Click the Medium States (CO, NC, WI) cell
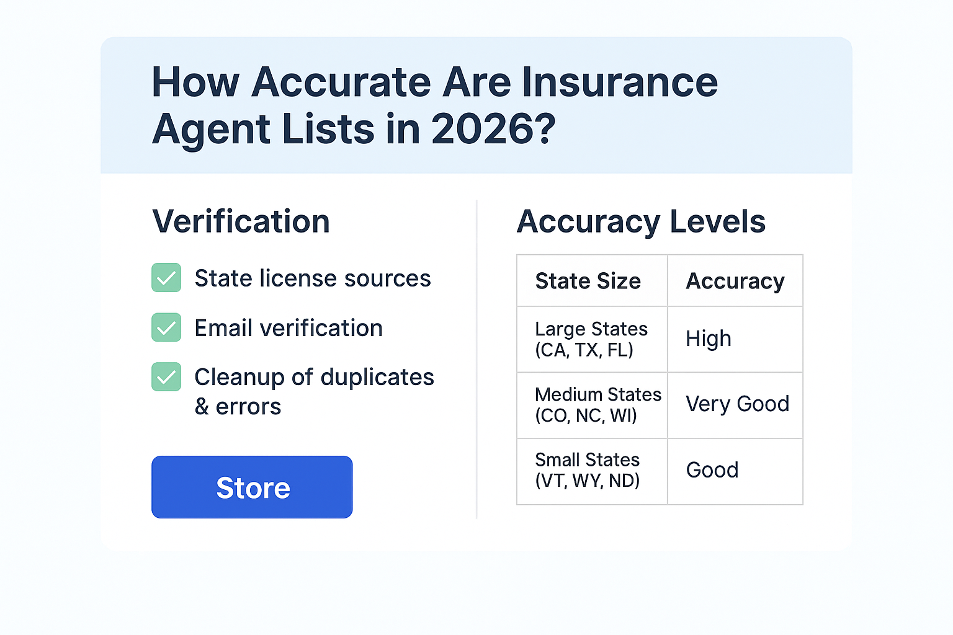Image resolution: width=953 pixels, height=635 pixels. [598, 405]
